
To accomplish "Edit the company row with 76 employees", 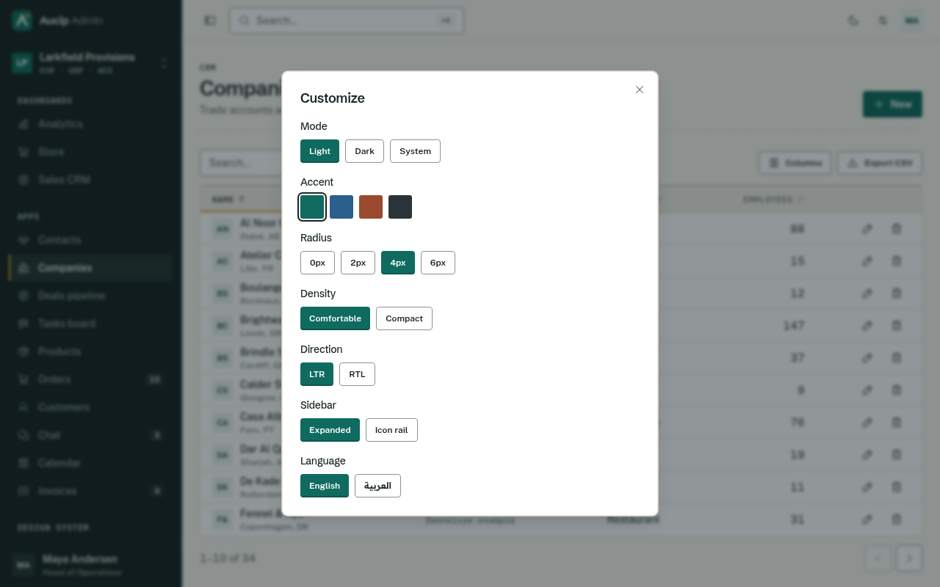I will coord(867,423).
